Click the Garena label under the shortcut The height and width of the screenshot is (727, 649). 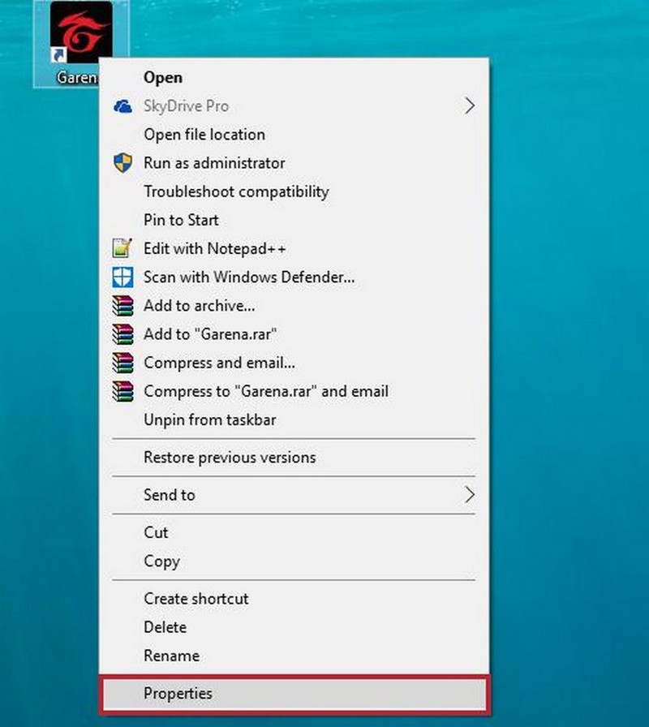point(77,77)
